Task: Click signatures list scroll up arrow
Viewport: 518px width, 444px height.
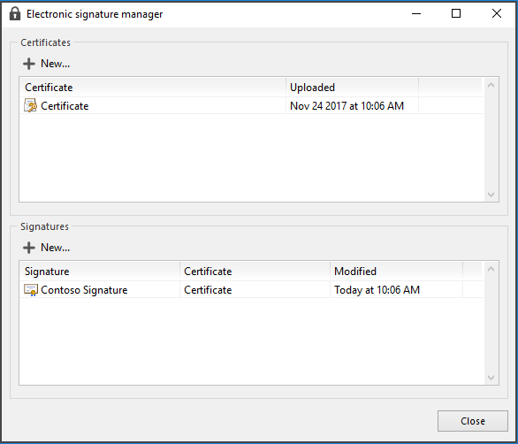Action: click(491, 269)
